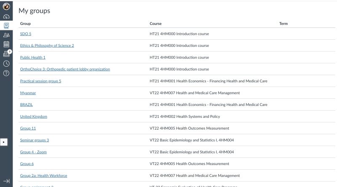Open Ethics & Philosophy of Science 2 group
The height and width of the screenshot is (187, 337).
click(x=47, y=46)
